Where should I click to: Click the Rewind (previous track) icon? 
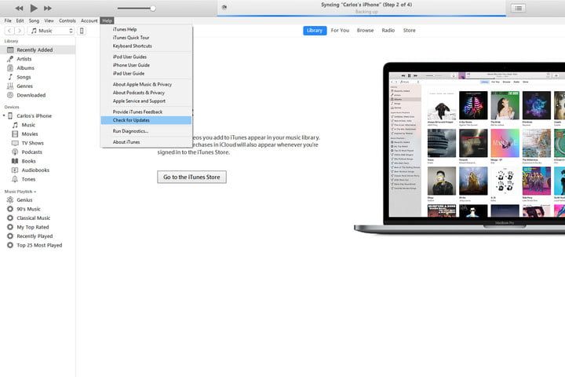pos(19,8)
